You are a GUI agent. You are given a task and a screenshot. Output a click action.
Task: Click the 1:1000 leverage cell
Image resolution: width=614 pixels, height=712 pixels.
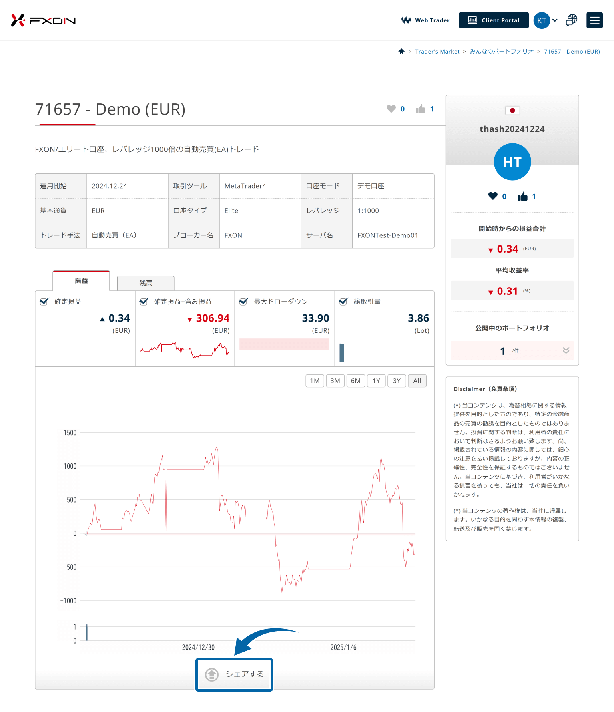[x=393, y=211]
